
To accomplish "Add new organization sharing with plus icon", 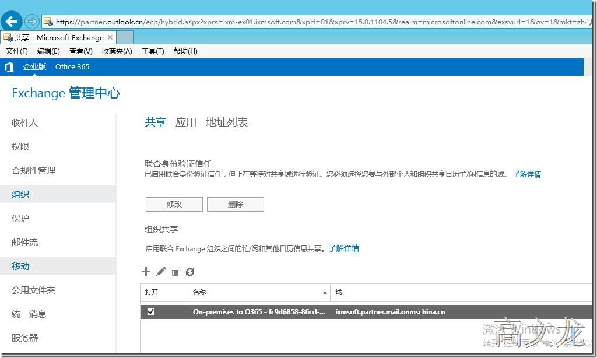I will click(146, 272).
